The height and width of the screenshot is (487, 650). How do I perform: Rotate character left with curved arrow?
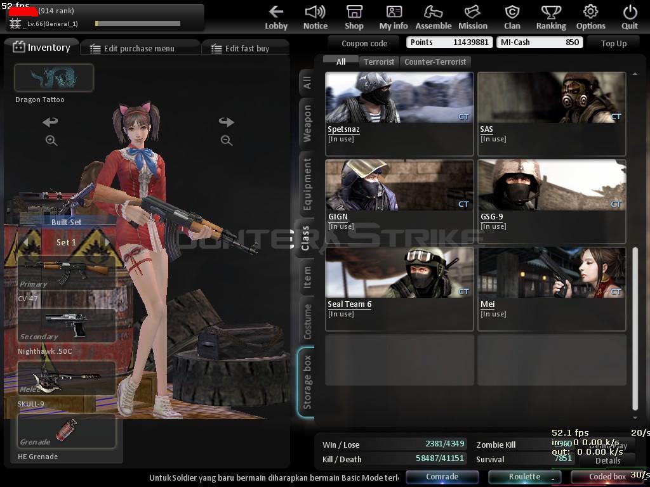point(51,122)
